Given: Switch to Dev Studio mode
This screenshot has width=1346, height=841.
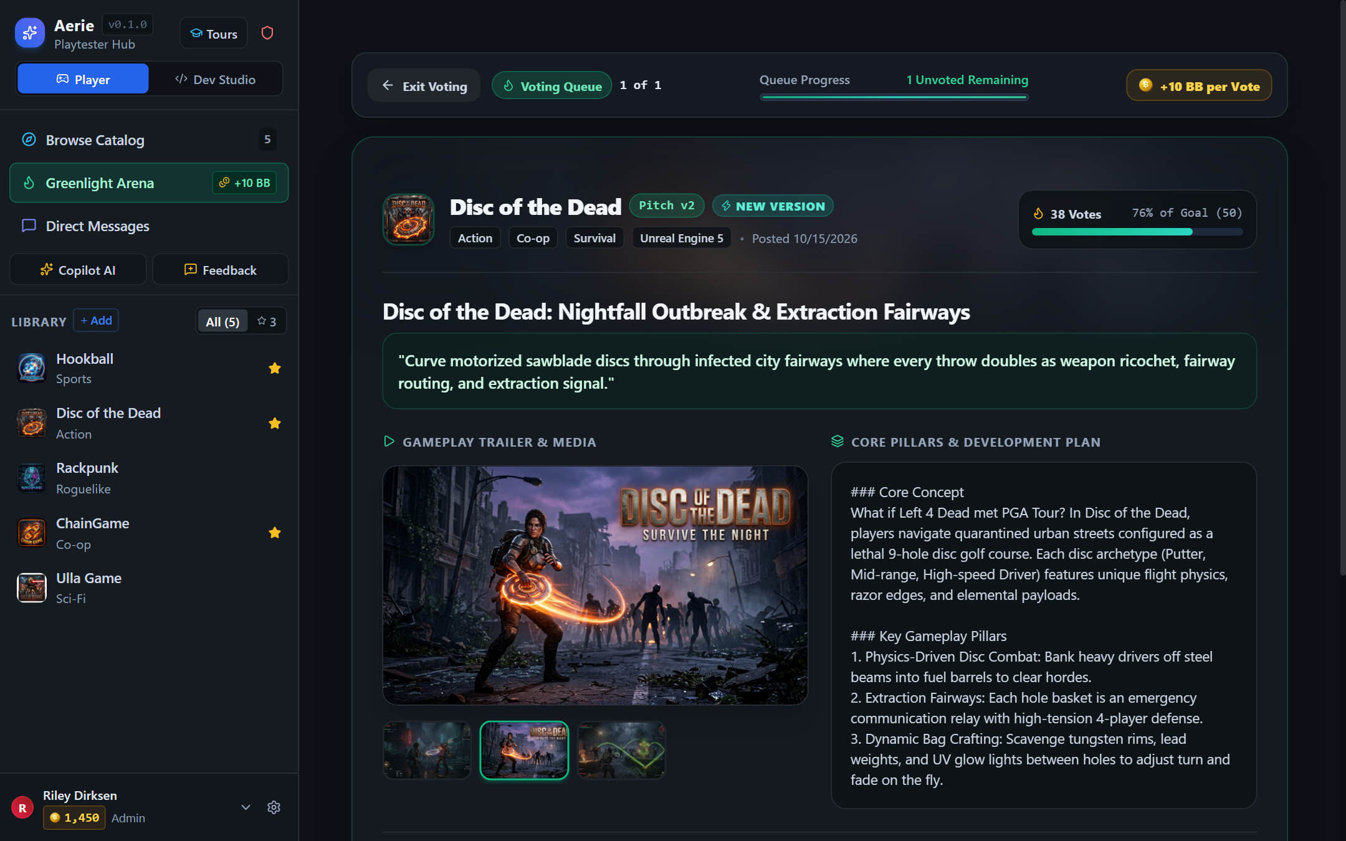Looking at the screenshot, I should (216, 79).
